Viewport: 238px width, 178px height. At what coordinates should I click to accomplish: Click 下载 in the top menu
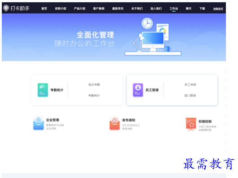[202, 9]
